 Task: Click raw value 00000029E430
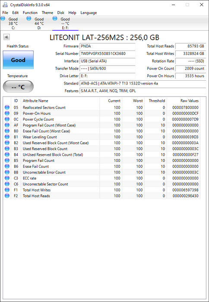(x=185, y=196)
